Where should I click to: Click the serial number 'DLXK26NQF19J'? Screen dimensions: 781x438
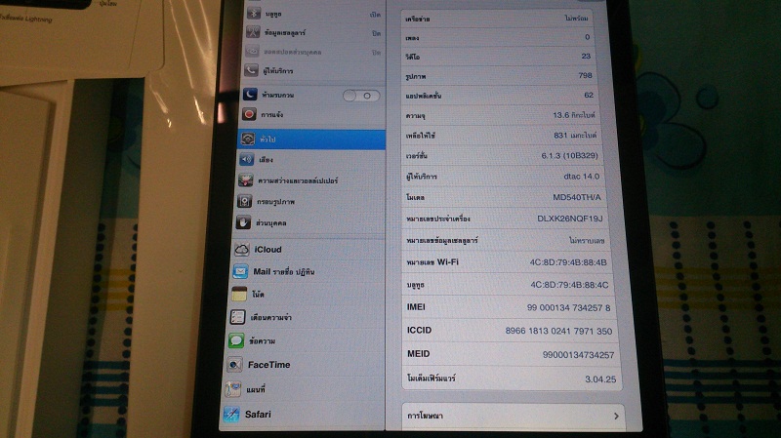point(570,219)
